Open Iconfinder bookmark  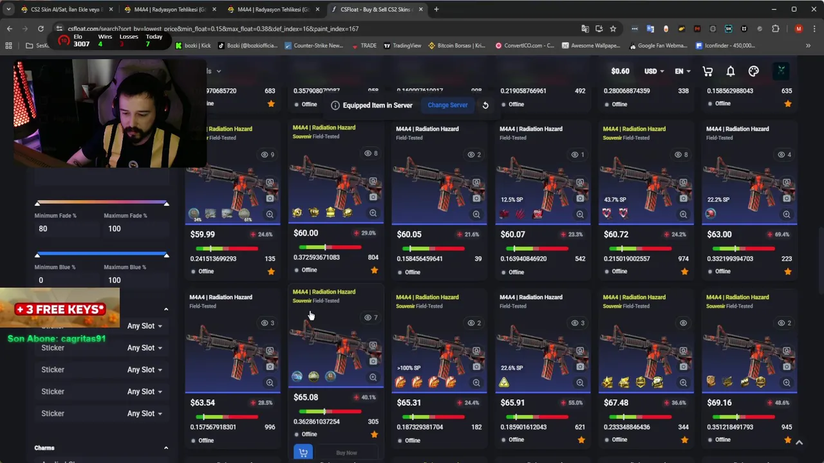click(x=725, y=46)
